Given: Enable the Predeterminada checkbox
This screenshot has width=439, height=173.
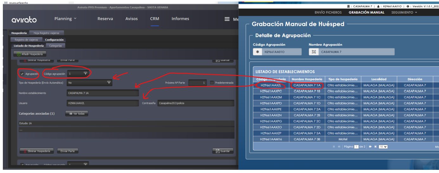Looking at the screenshot, I should click(x=212, y=83).
